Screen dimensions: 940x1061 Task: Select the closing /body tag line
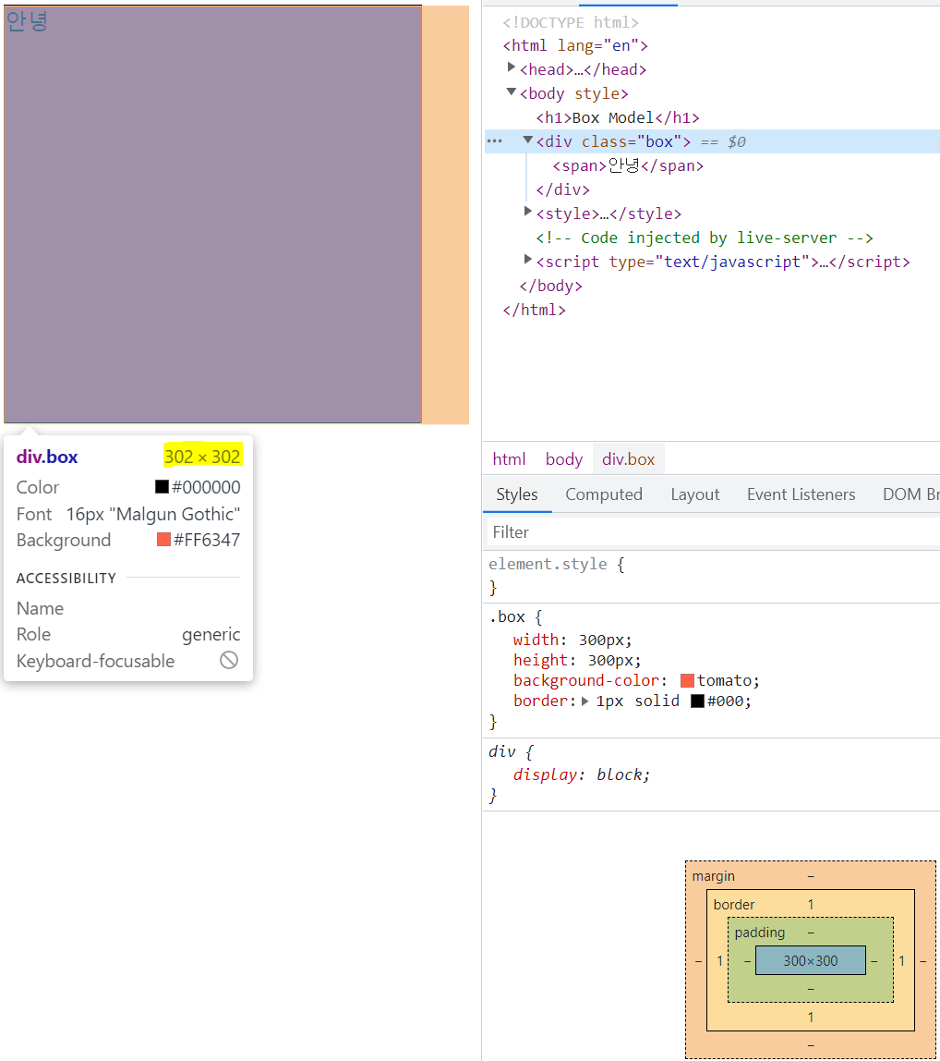coord(550,287)
